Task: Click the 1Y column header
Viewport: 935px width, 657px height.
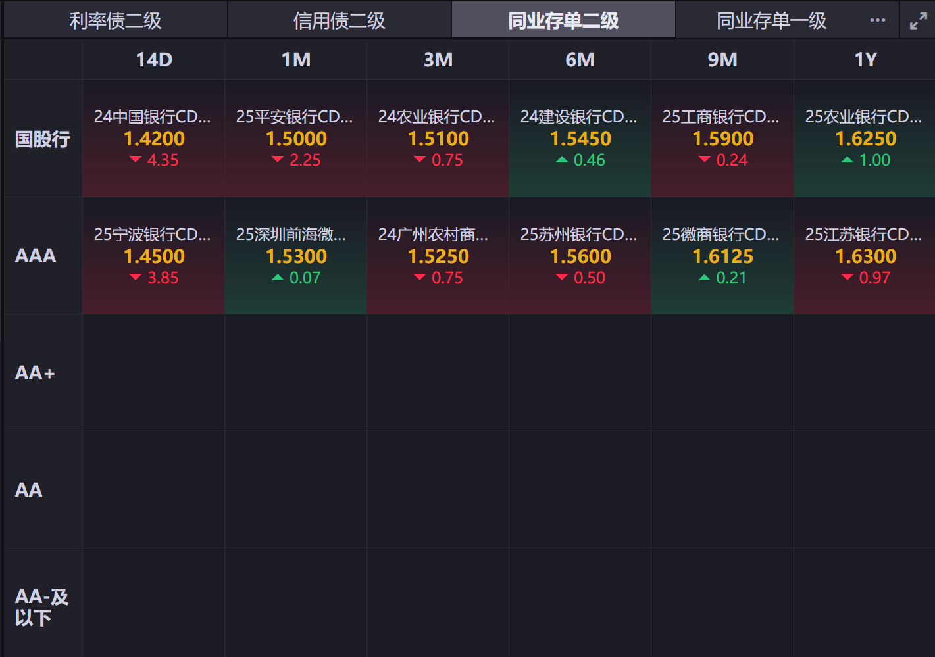Action: tap(866, 60)
